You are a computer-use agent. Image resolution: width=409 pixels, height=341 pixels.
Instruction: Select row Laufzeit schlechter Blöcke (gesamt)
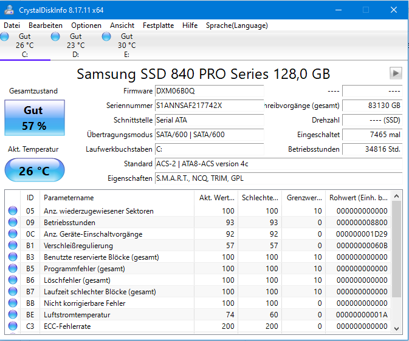click(198, 291)
